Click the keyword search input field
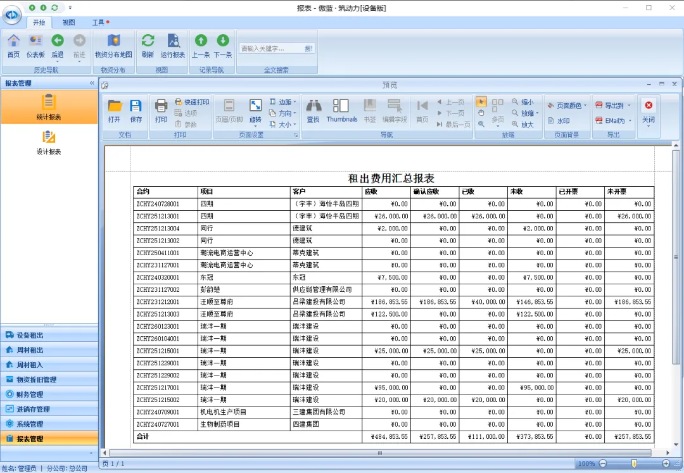Image resolution: width=684 pixels, height=473 pixels. pyautogui.click(x=271, y=48)
